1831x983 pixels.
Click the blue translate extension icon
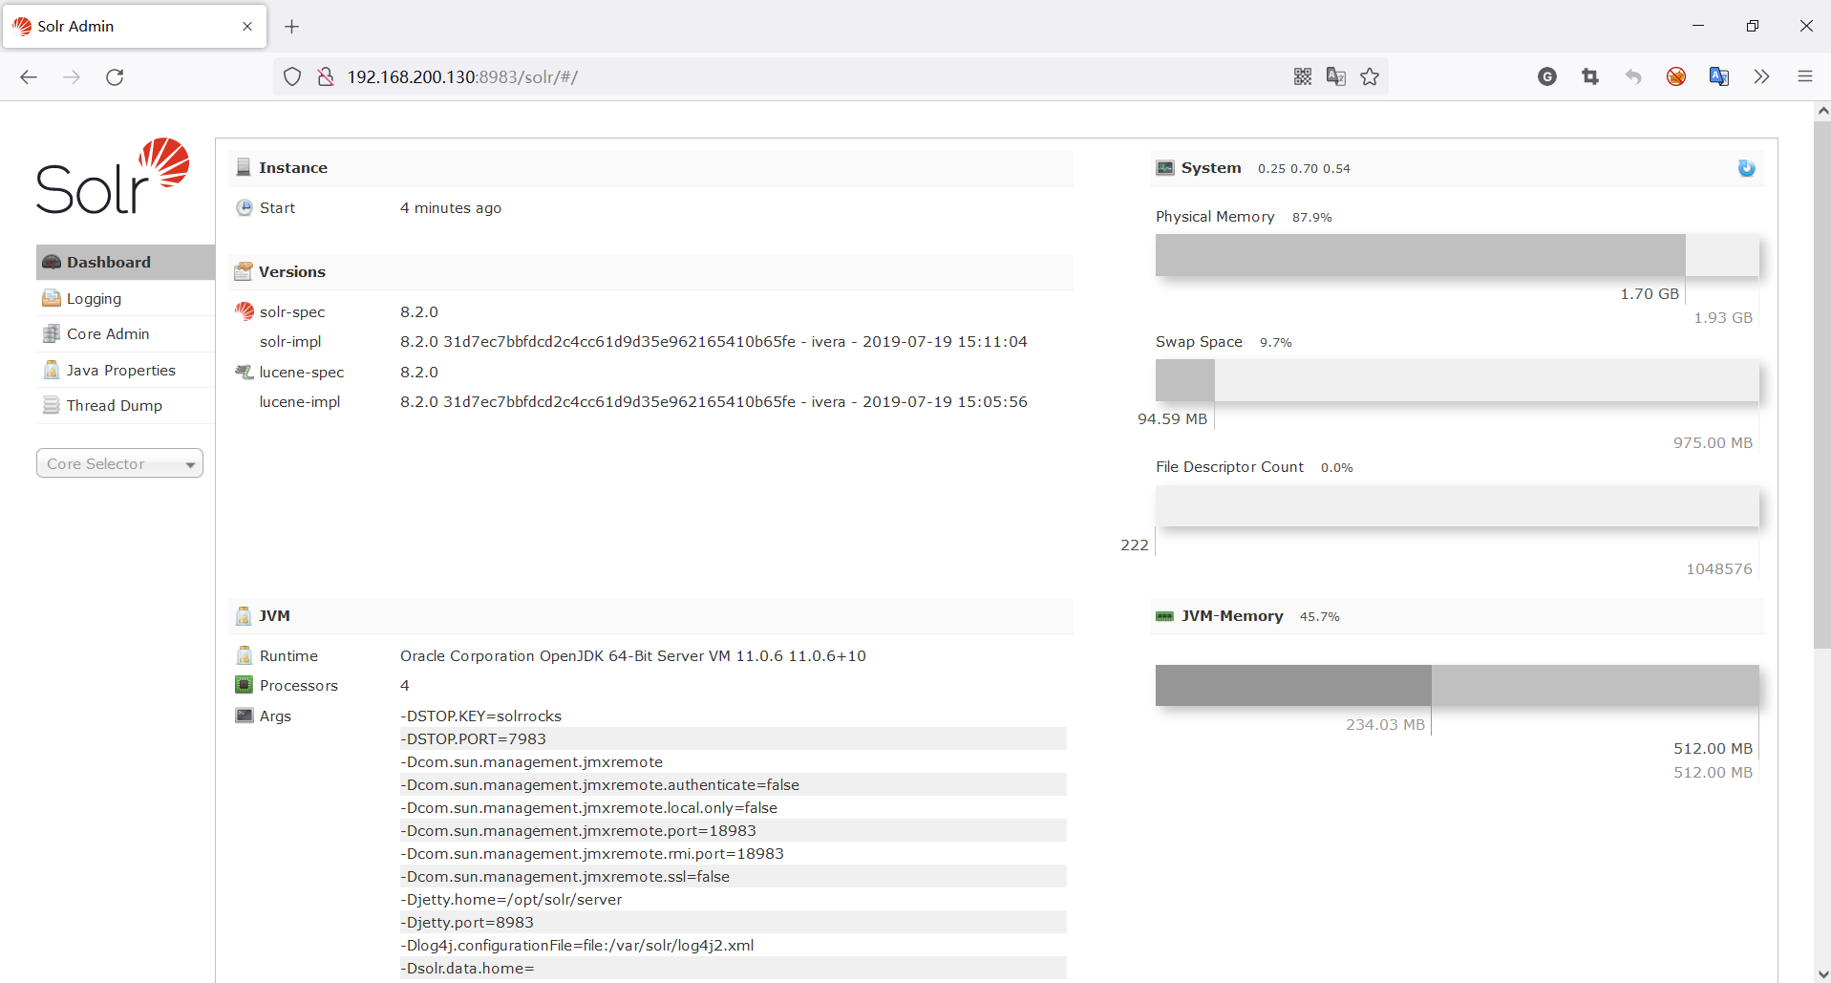coord(1719,76)
